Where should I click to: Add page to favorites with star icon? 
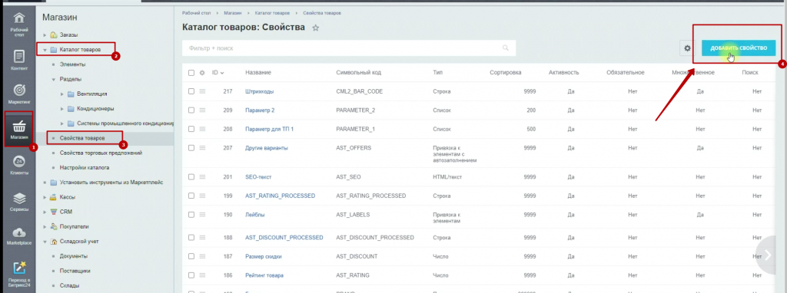(x=316, y=28)
